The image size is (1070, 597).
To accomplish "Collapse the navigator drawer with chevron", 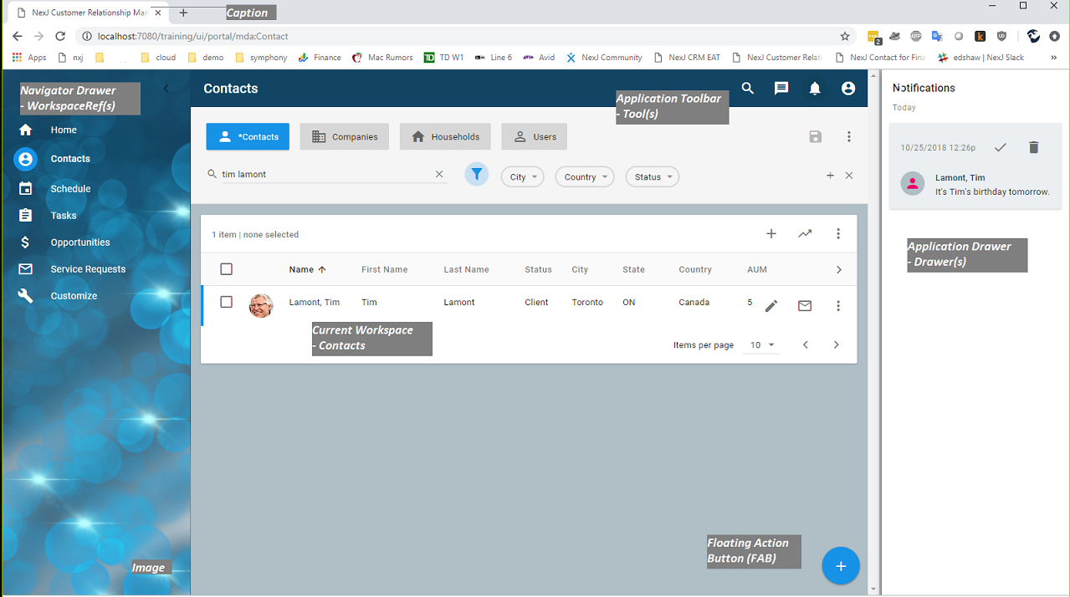I will (x=166, y=89).
